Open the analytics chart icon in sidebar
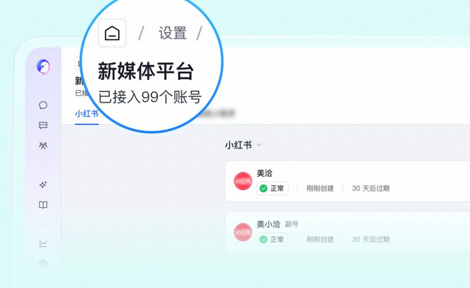 (43, 243)
